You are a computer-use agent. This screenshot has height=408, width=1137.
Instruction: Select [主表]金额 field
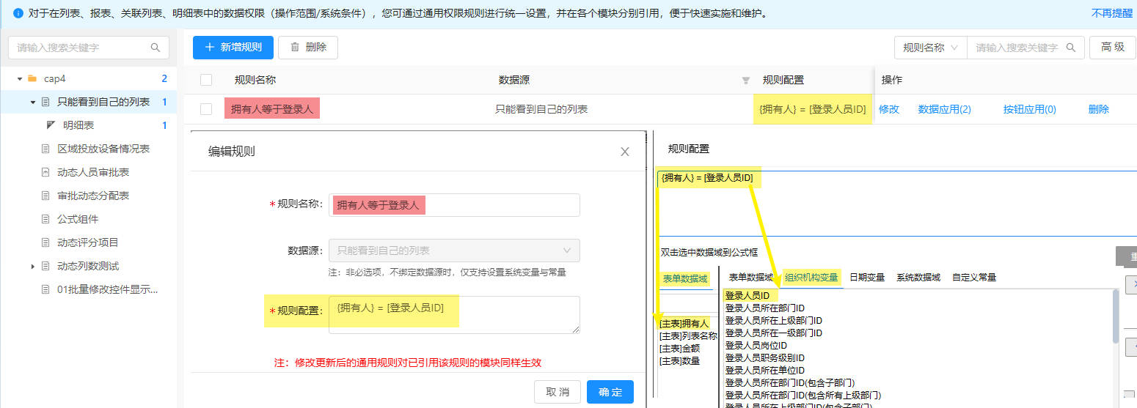pos(679,348)
